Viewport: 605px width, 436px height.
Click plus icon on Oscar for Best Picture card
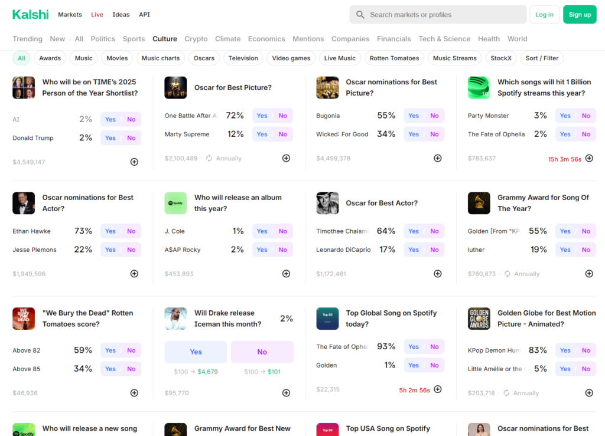pyautogui.click(x=286, y=158)
